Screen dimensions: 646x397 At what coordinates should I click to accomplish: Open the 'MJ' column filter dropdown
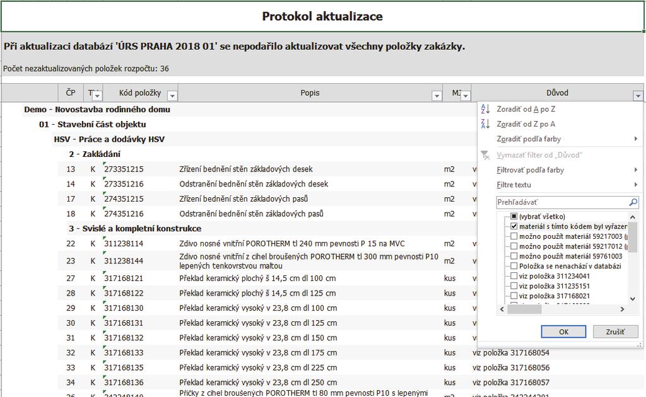click(x=466, y=96)
